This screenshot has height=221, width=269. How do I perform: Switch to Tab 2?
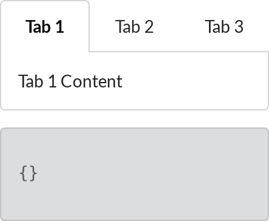(x=134, y=27)
